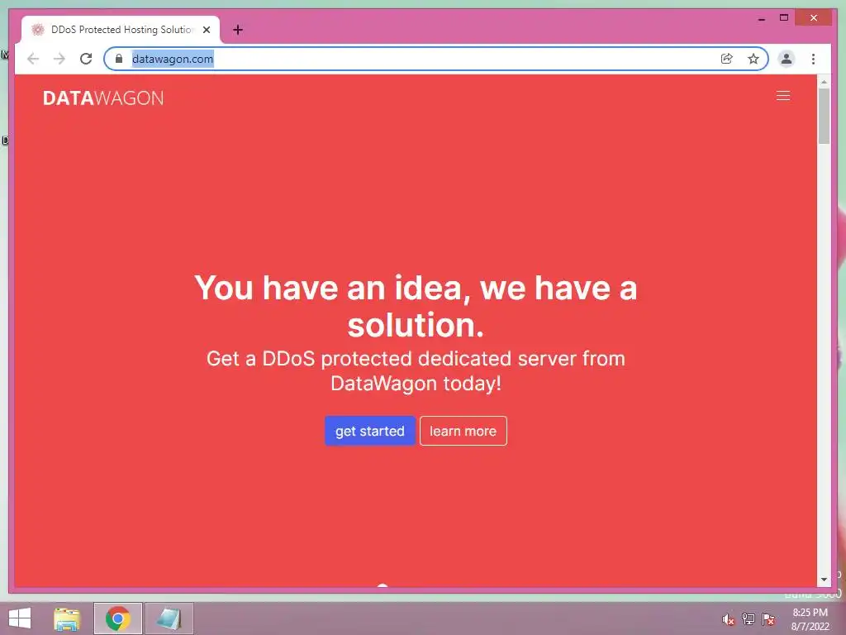
Task: Click the Chrome taskbar icon
Action: pyautogui.click(x=117, y=618)
